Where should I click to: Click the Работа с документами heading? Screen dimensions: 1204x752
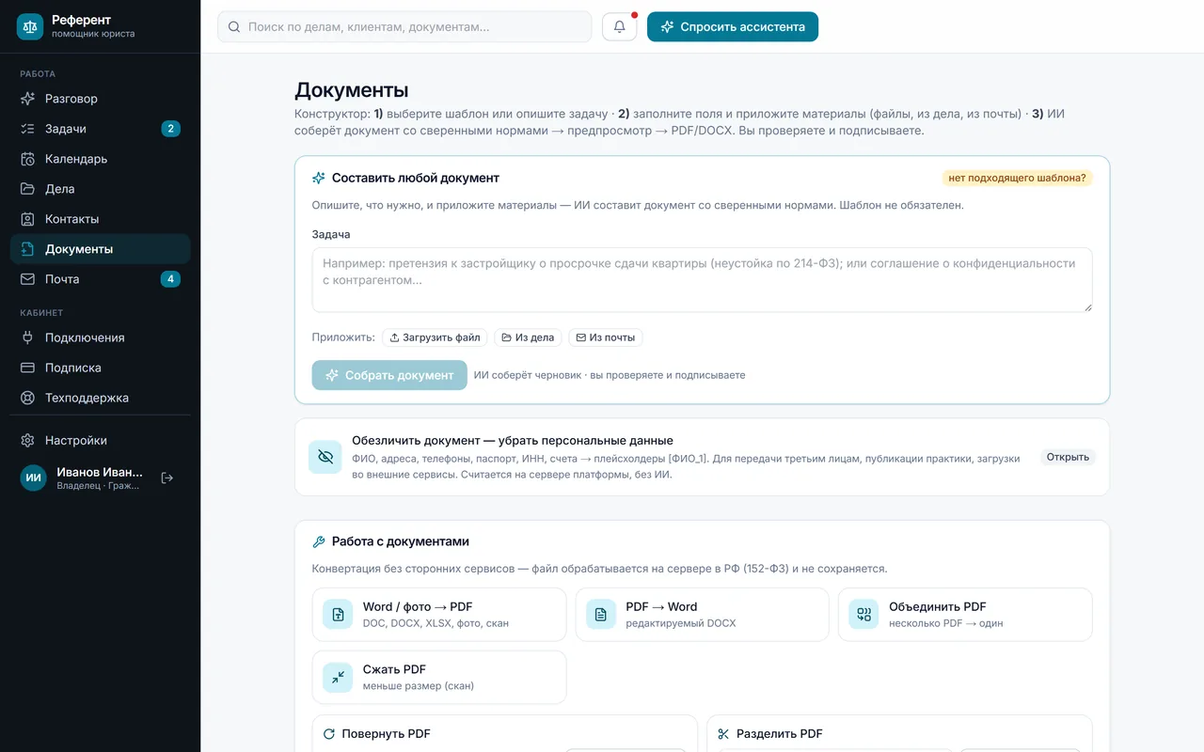401,541
